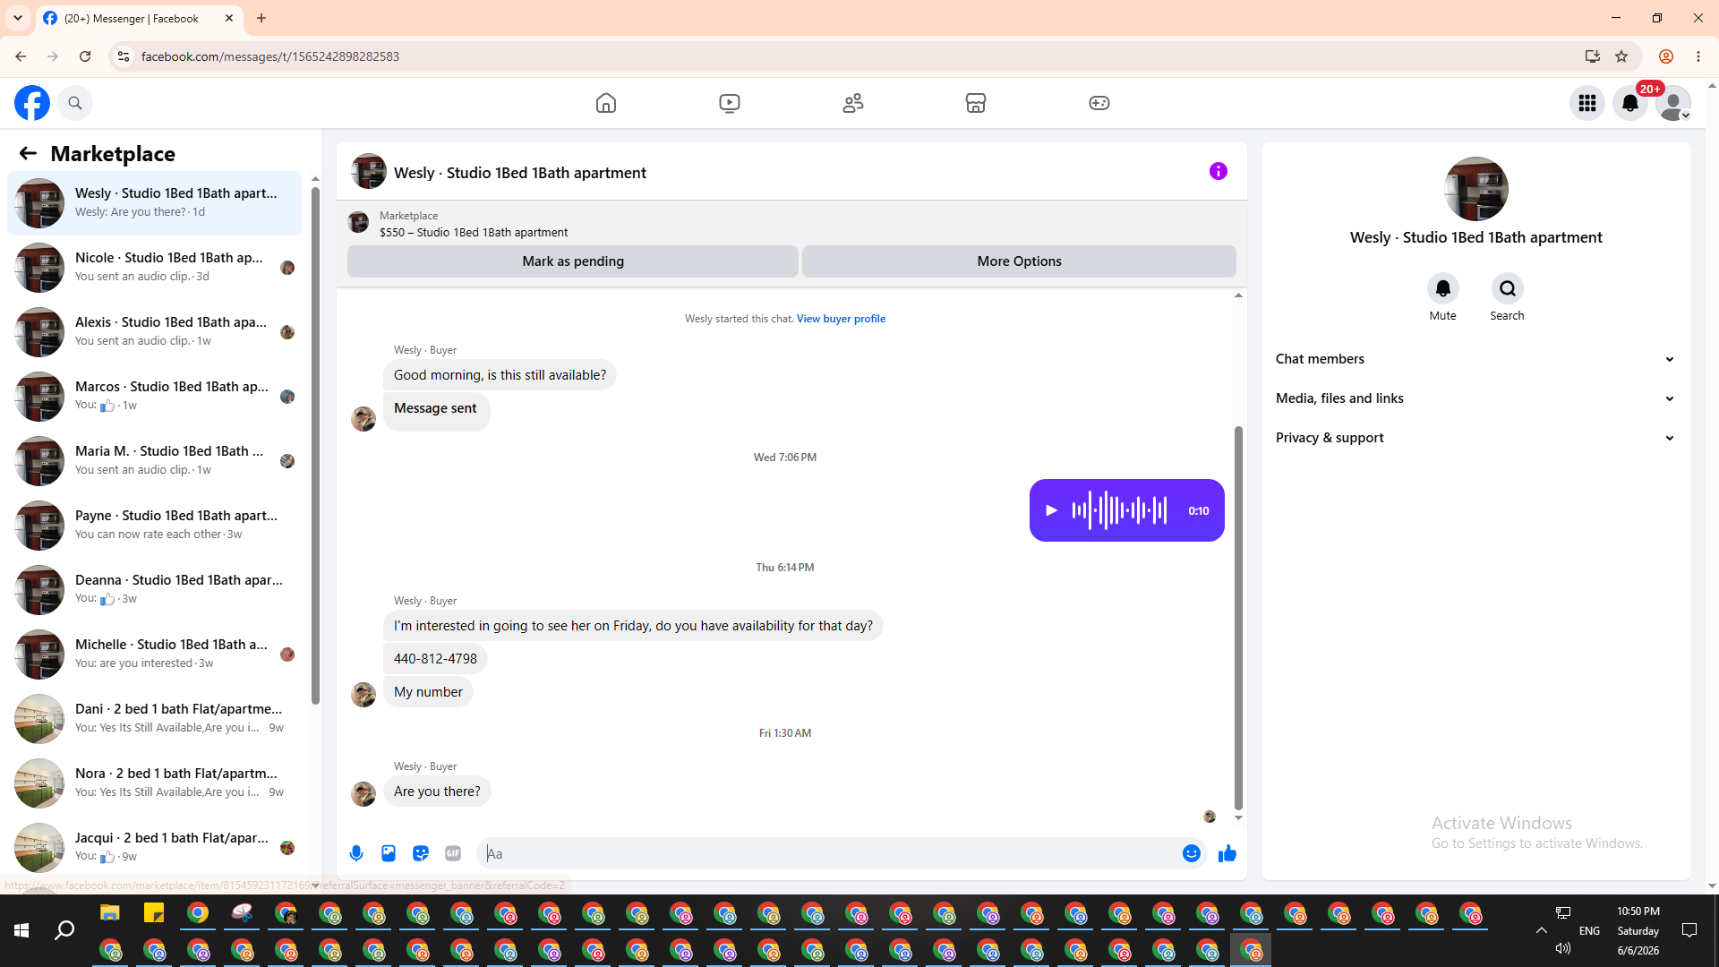1719x967 pixels.
Task: Open the Deanna Studio 1Bed conversation
Action: [154, 590]
